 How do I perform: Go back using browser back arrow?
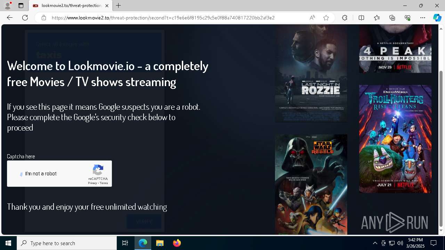tap(10, 18)
